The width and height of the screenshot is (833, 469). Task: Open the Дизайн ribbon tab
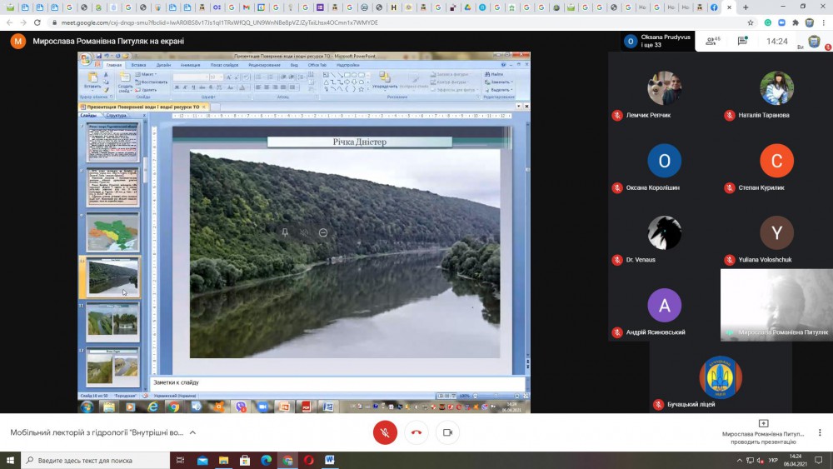[163, 65]
